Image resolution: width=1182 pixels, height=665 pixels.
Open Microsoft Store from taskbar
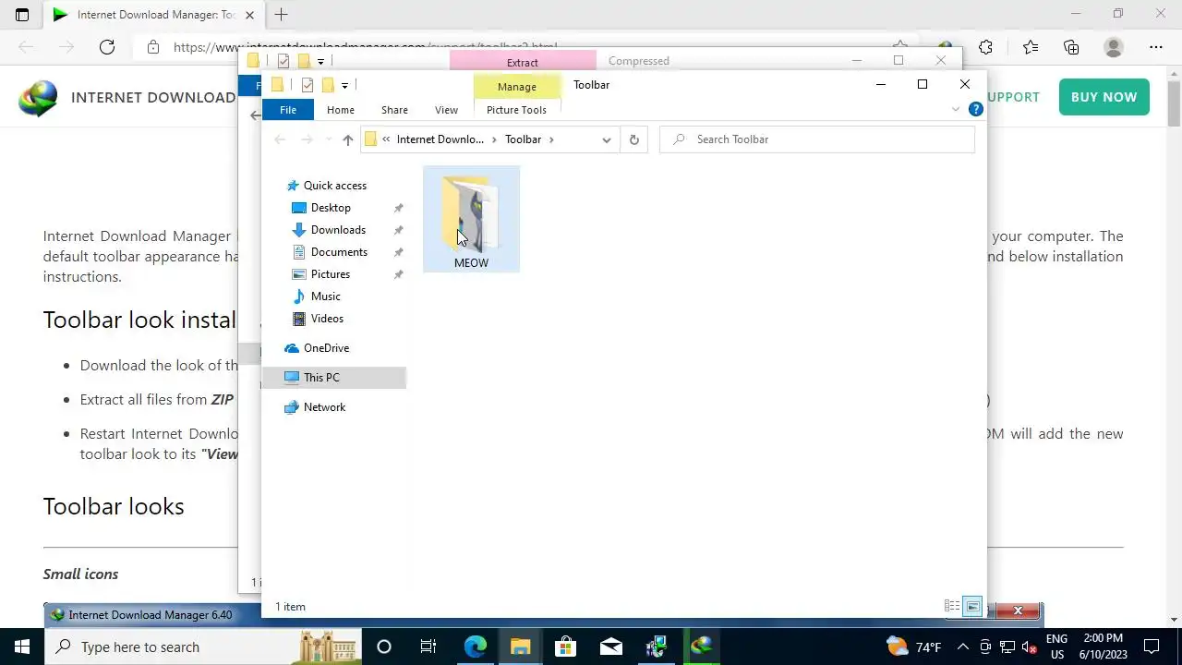[565, 647]
